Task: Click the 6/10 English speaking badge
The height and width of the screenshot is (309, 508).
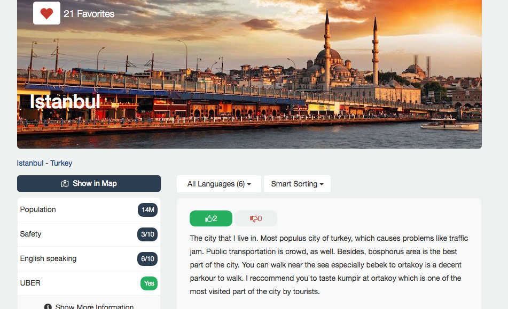Action: (x=147, y=259)
